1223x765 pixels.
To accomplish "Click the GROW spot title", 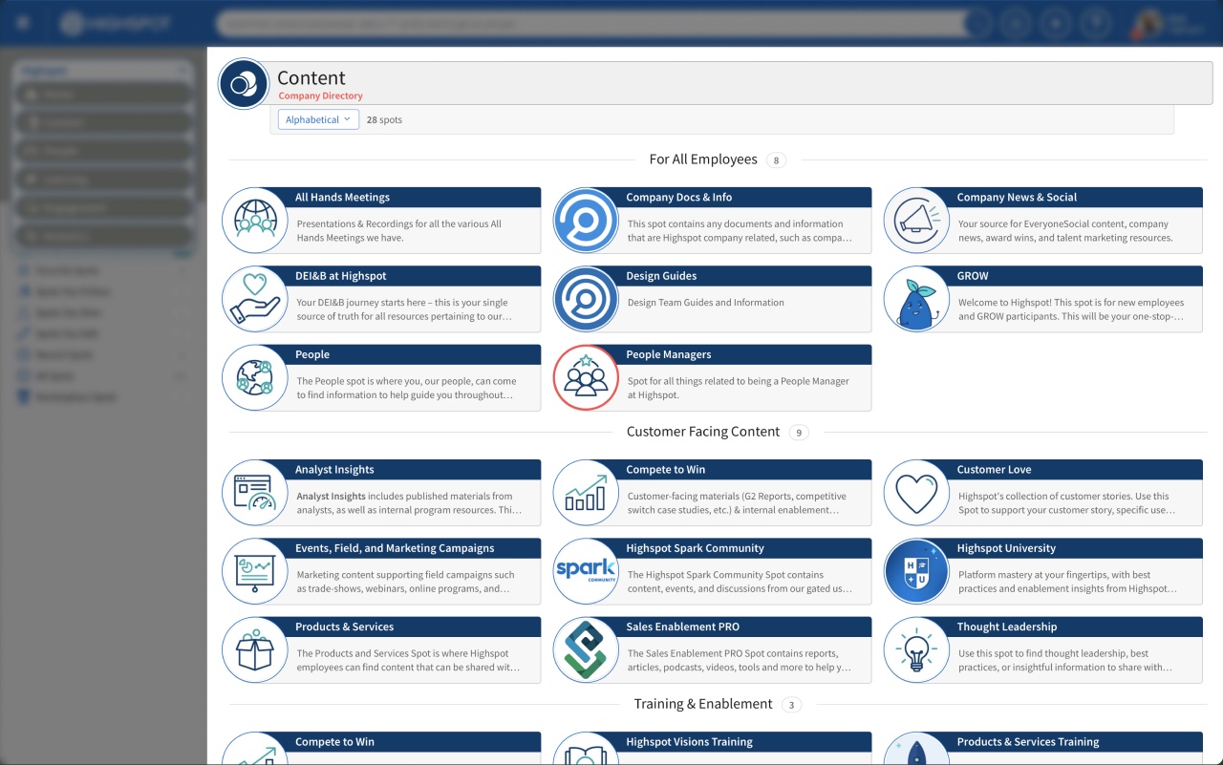I will (x=973, y=276).
